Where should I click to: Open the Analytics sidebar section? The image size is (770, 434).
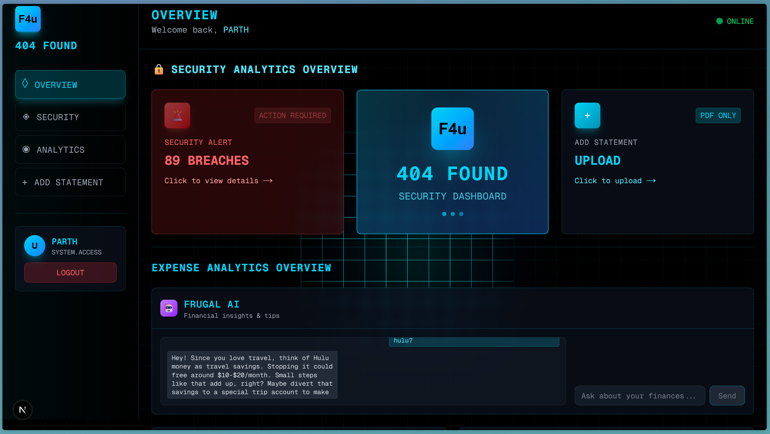click(x=70, y=150)
